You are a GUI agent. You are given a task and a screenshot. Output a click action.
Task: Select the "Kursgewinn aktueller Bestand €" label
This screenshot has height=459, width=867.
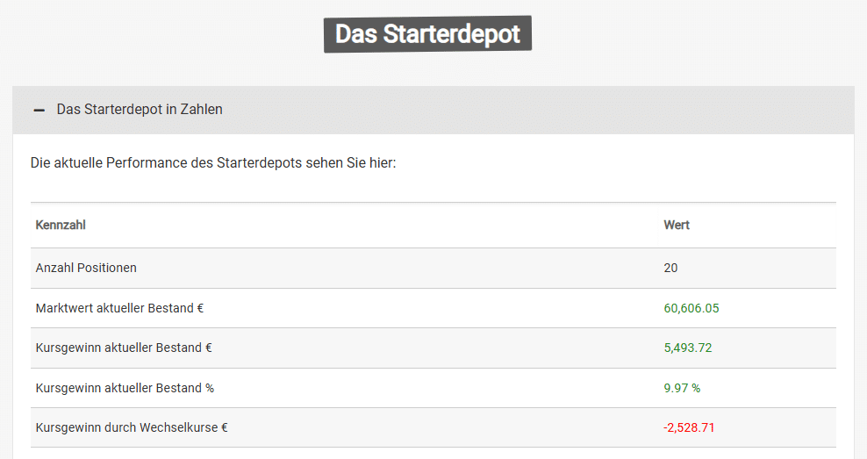pos(124,348)
